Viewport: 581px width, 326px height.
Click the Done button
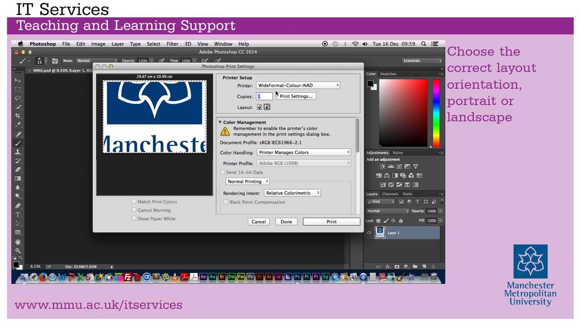tap(286, 221)
